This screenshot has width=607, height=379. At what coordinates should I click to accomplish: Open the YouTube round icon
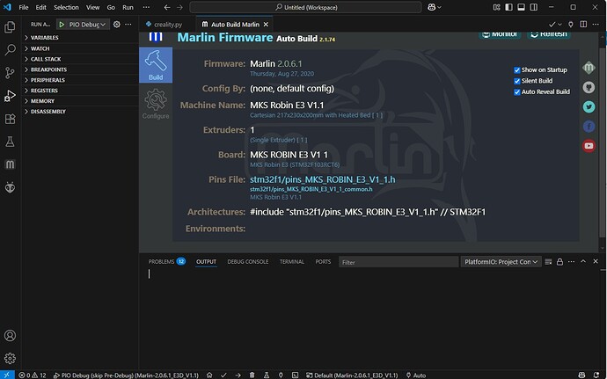tap(589, 146)
